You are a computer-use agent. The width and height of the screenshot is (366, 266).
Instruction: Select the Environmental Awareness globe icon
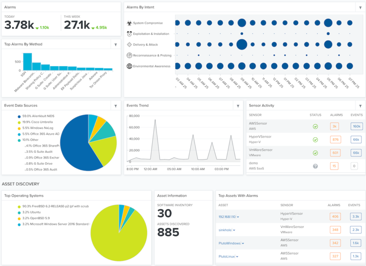129,66
